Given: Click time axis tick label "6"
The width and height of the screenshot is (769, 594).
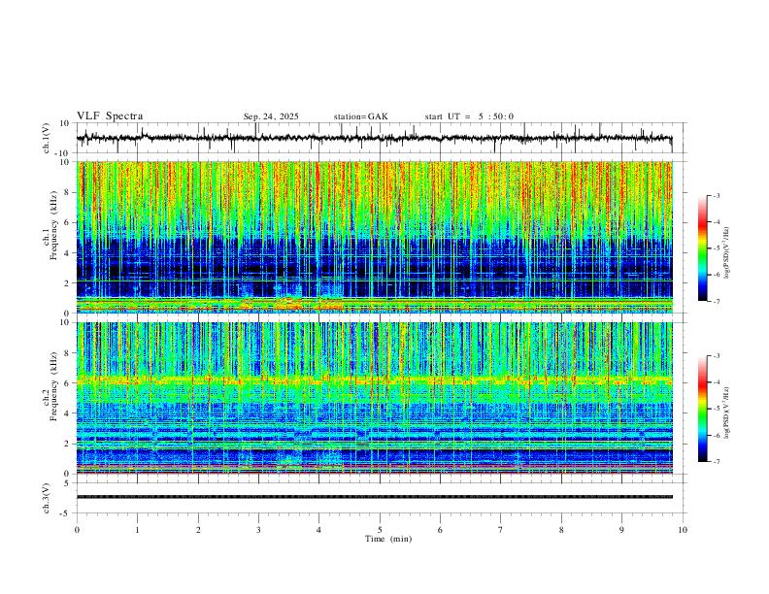Looking at the screenshot, I should pyautogui.click(x=440, y=530).
